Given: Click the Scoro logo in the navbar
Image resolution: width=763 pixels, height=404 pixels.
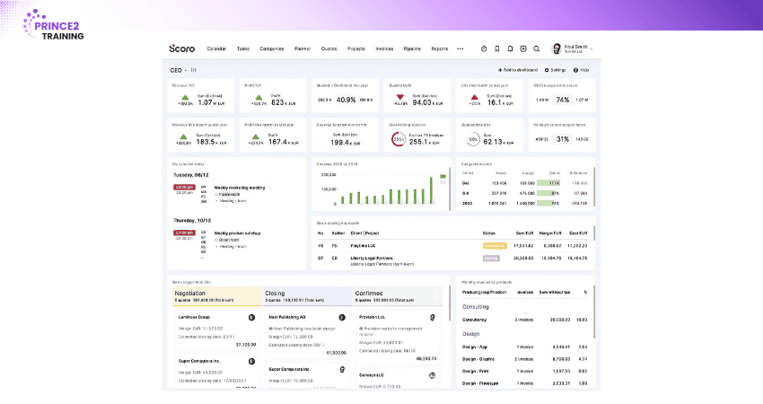Looking at the screenshot, I should click(181, 48).
